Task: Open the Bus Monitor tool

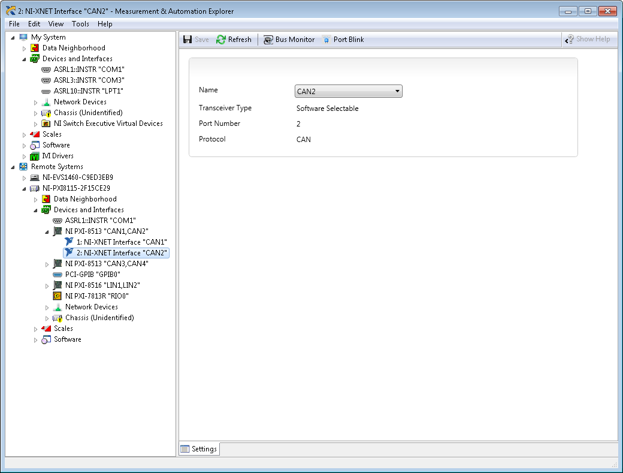Action: click(289, 40)
